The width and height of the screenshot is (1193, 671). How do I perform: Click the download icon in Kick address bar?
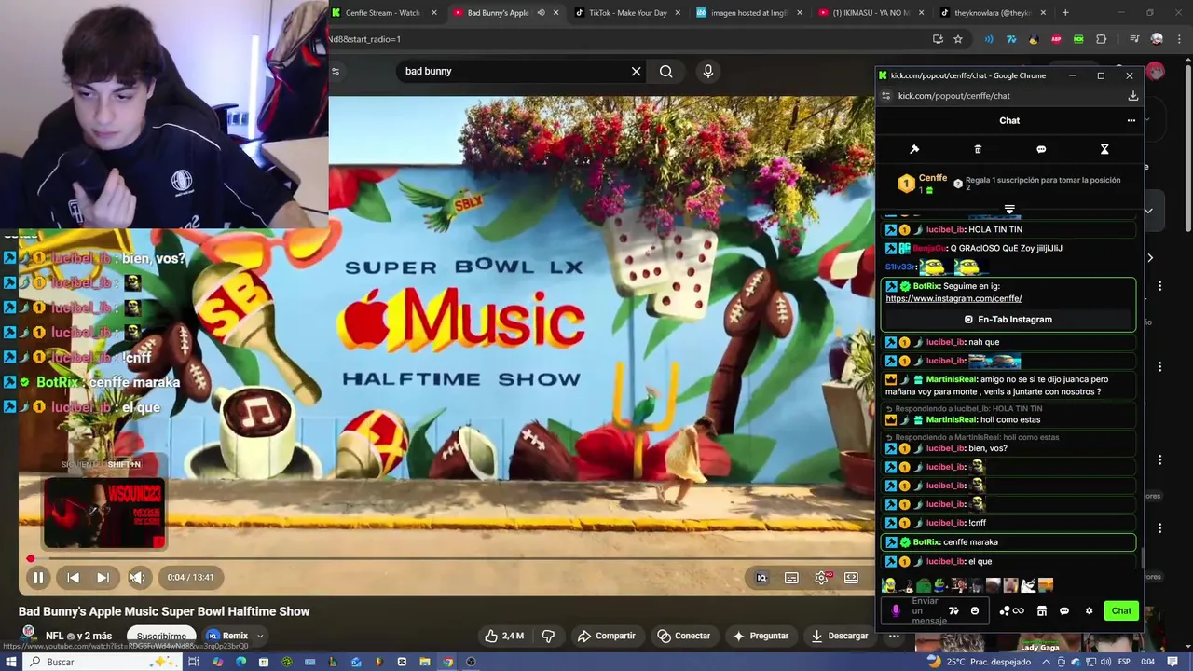tap(1133, 96)
